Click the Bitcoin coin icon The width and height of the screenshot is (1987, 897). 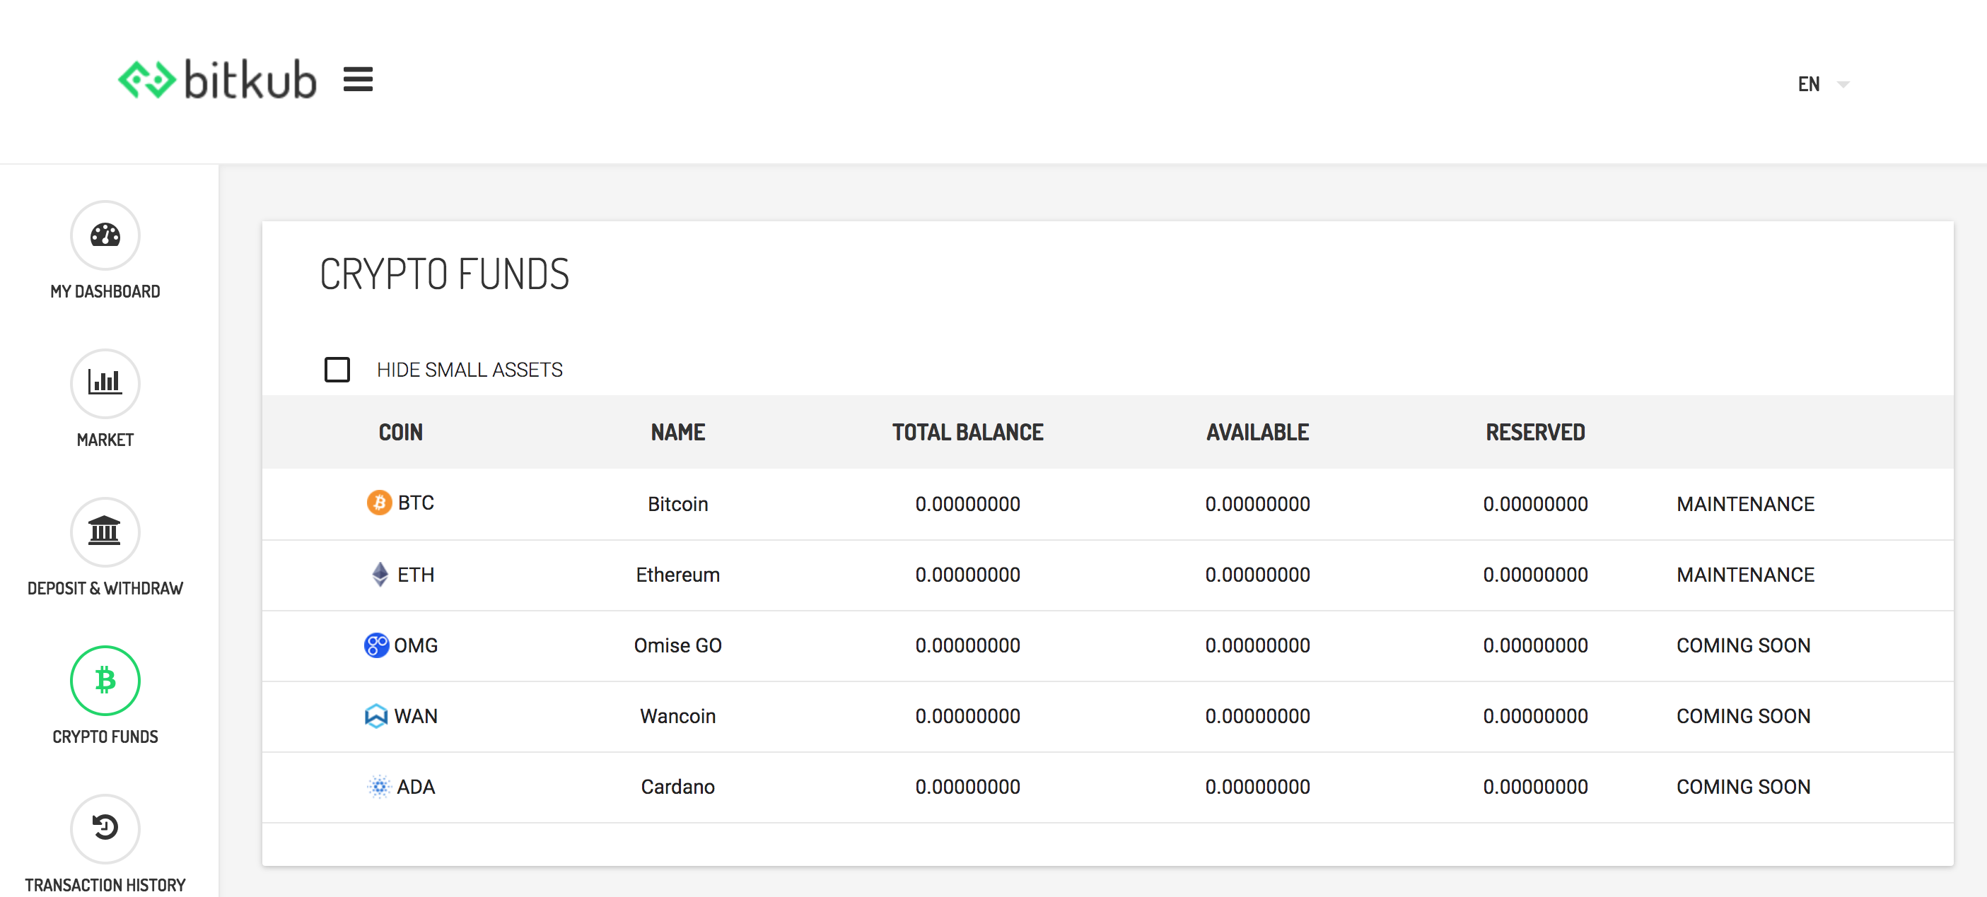(379, 503)
